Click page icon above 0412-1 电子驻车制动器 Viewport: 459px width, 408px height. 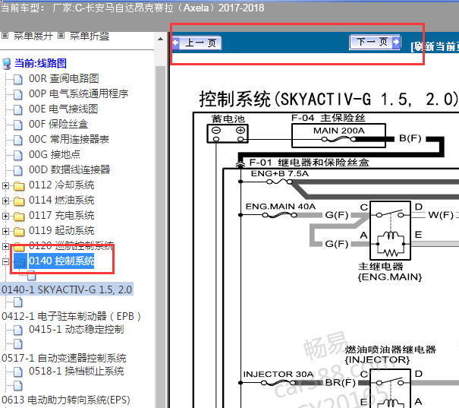click(x=18, y=302)
